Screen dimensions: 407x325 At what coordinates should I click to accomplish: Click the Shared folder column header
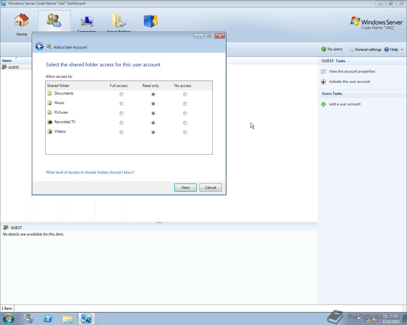pos(74,85)
